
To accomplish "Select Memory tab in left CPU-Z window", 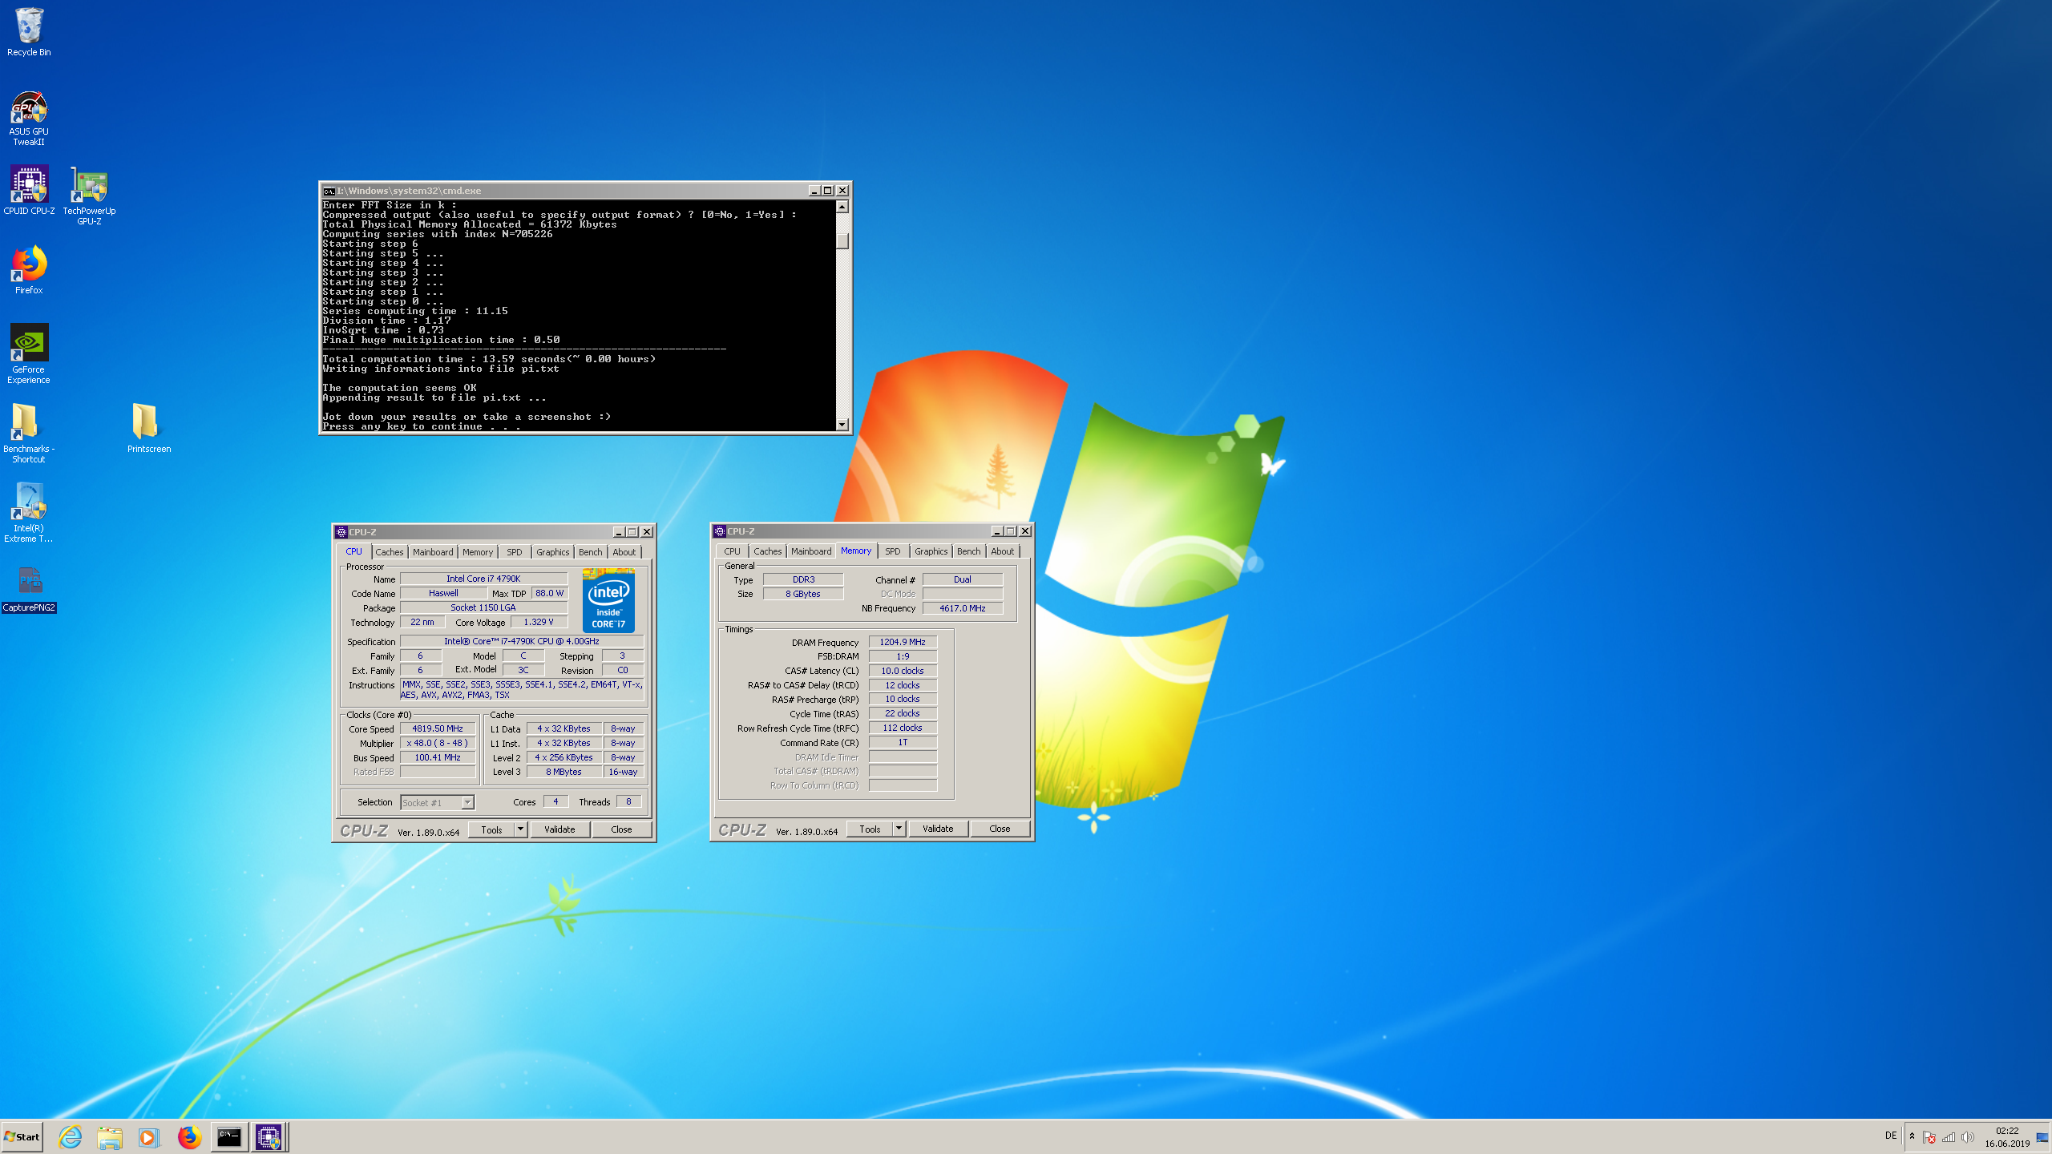I will point(478,552).
